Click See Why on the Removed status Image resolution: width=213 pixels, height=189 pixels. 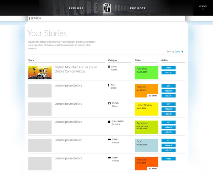coord(152,168)
